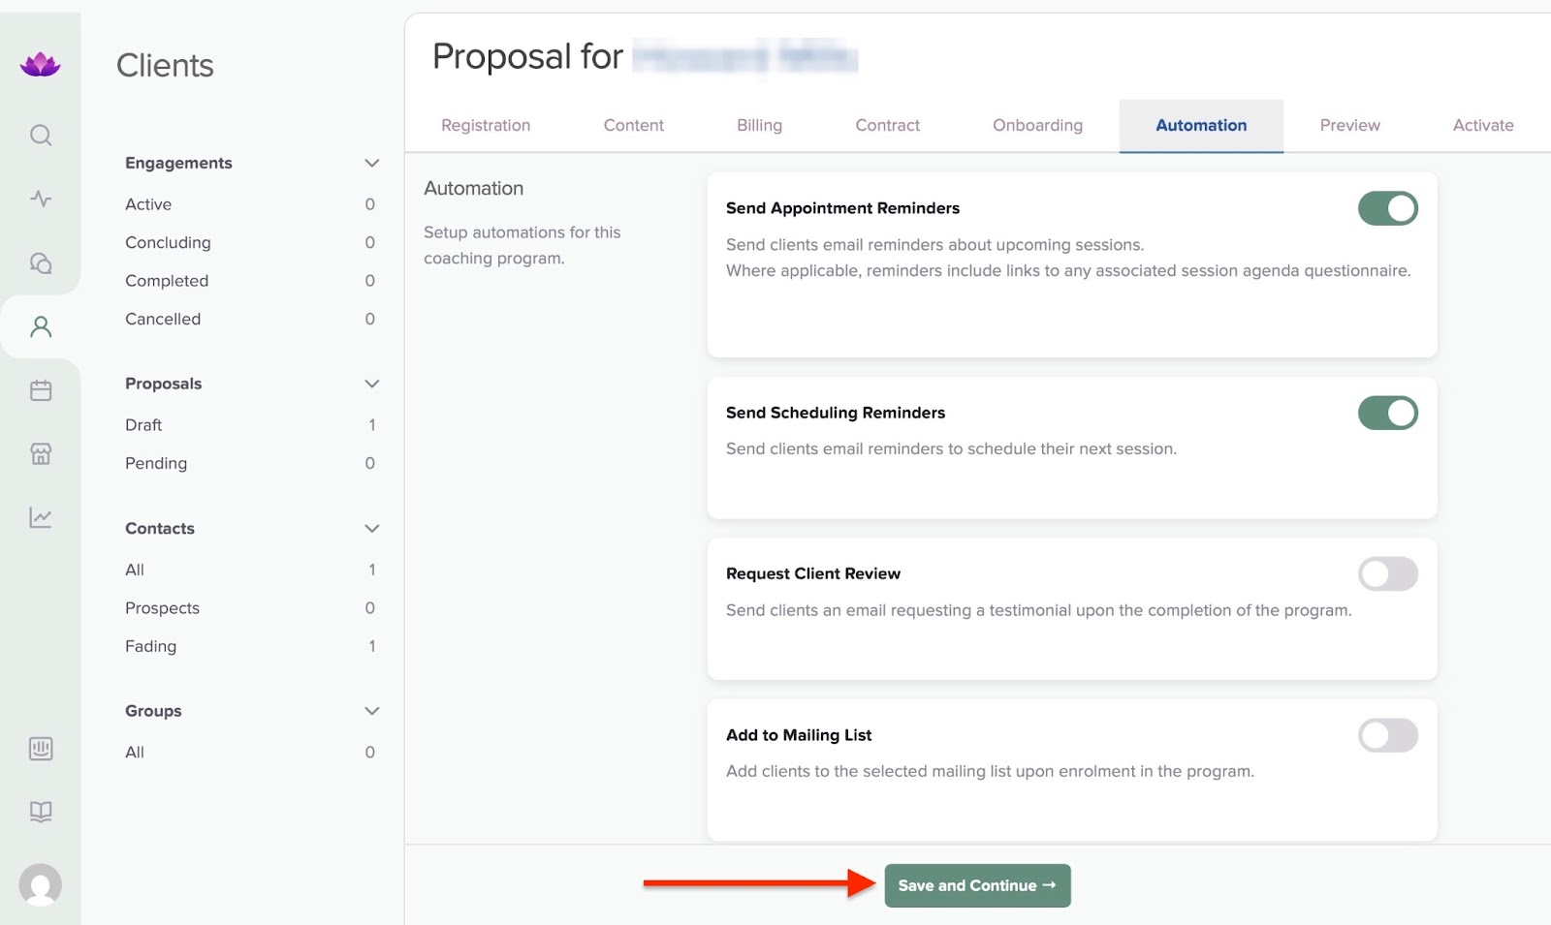This screenshot has height=925, width=1551.
Task: Open the chat messages icon in sidebar
Action: pos(41,262)
